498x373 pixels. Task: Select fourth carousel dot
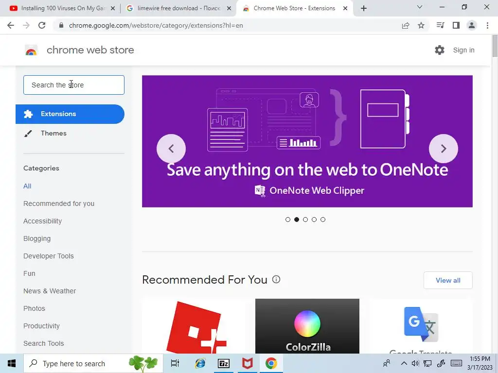tap(314, 220)
